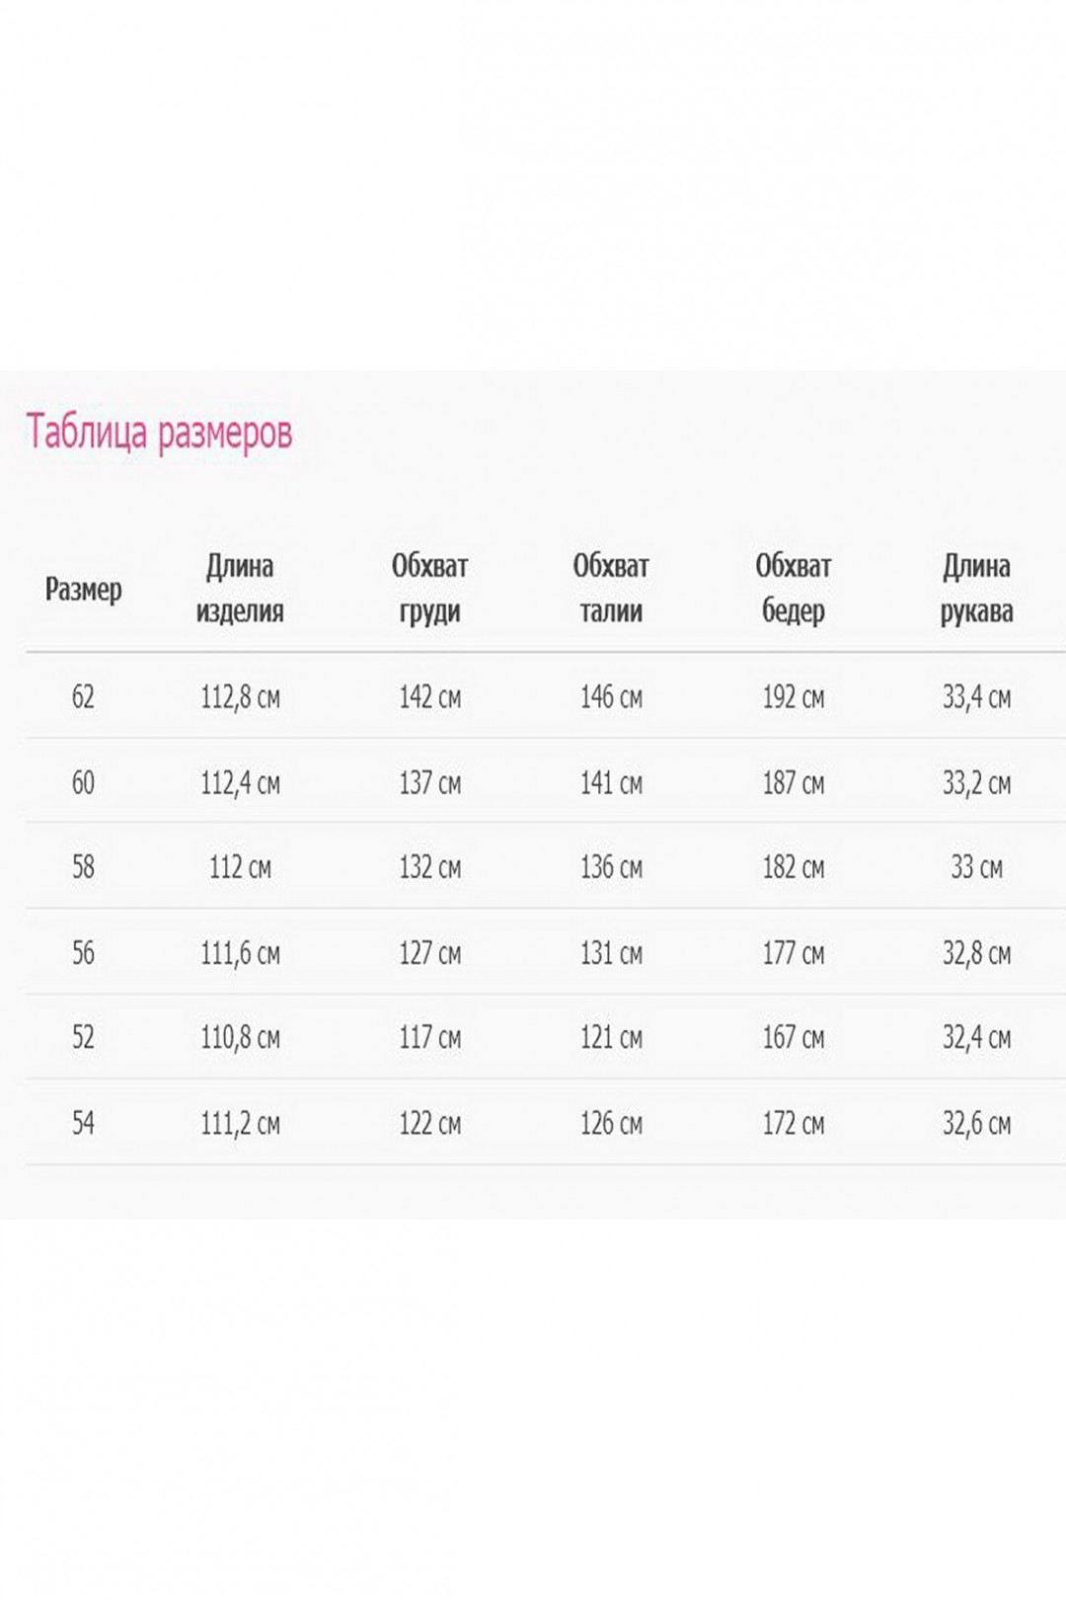This screenshot has height=1600, width=1066.
Task: Pick size 52 row label
Action: coord(83,1037)
